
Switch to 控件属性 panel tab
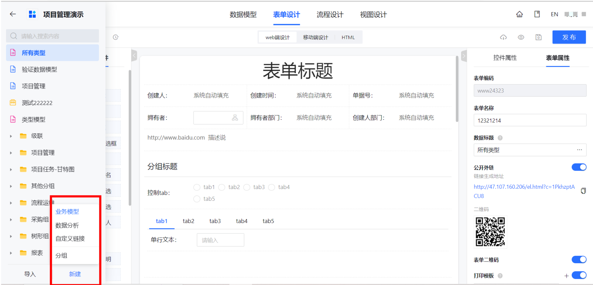click(505, 57)
